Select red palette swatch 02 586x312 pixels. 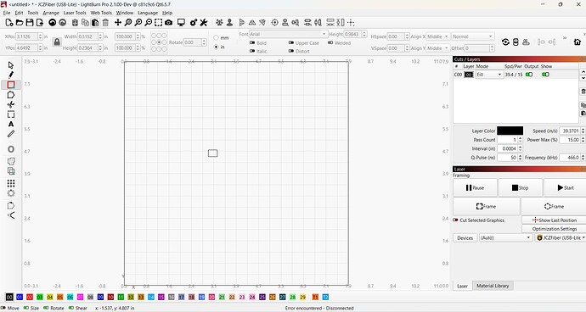(x=30, y=297)
